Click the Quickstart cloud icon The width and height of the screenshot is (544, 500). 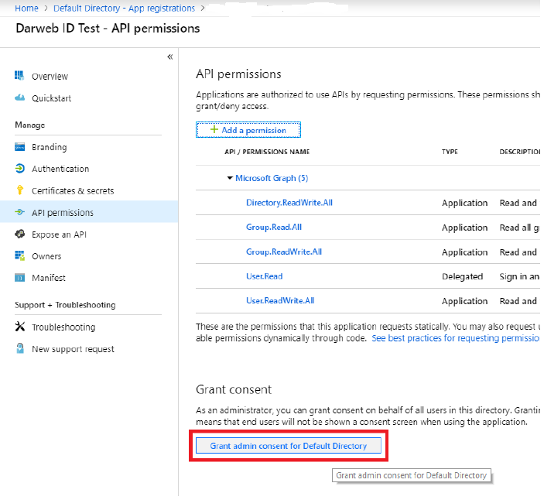coord(20,98)
